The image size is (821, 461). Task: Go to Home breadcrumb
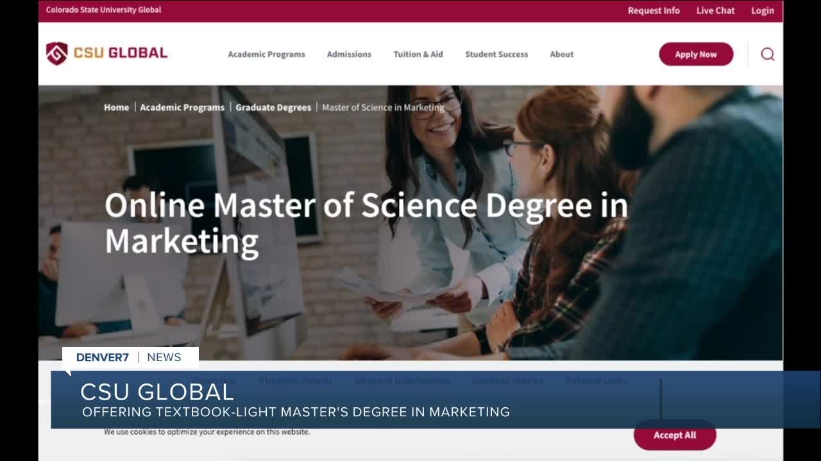[116, 108]
